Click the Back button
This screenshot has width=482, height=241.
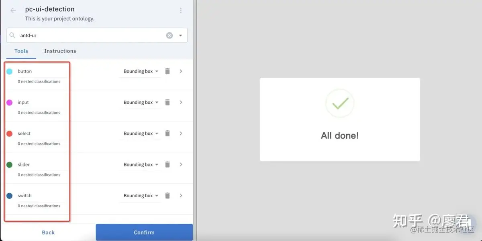click(x=48, y=232)
